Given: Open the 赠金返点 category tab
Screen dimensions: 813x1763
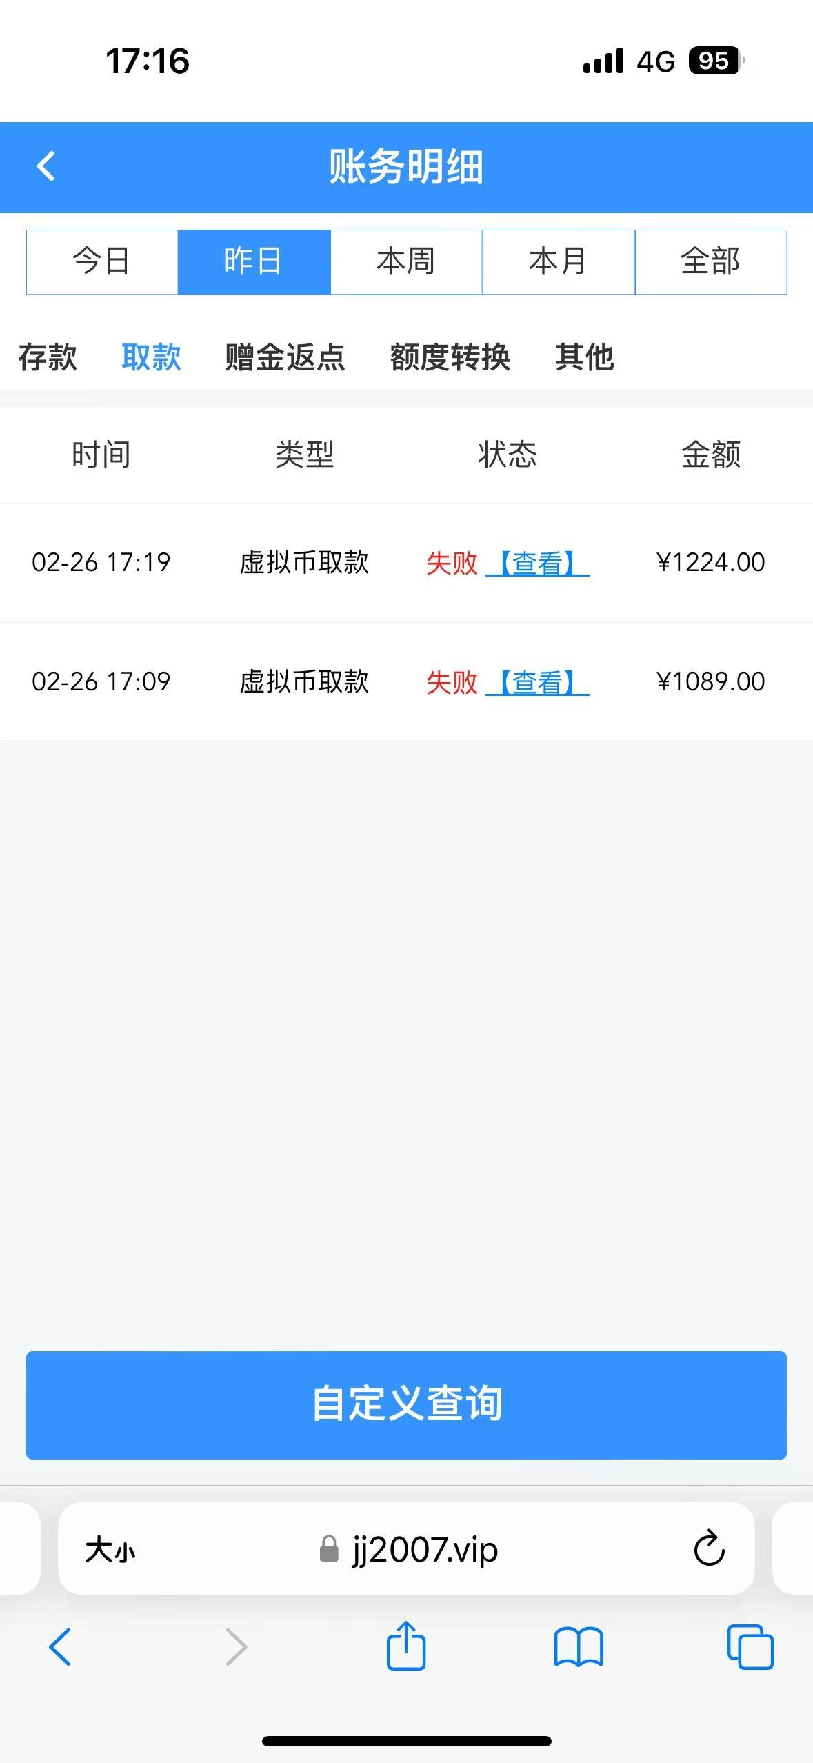Looking at the screenshot, I should (x=285, y=357).
